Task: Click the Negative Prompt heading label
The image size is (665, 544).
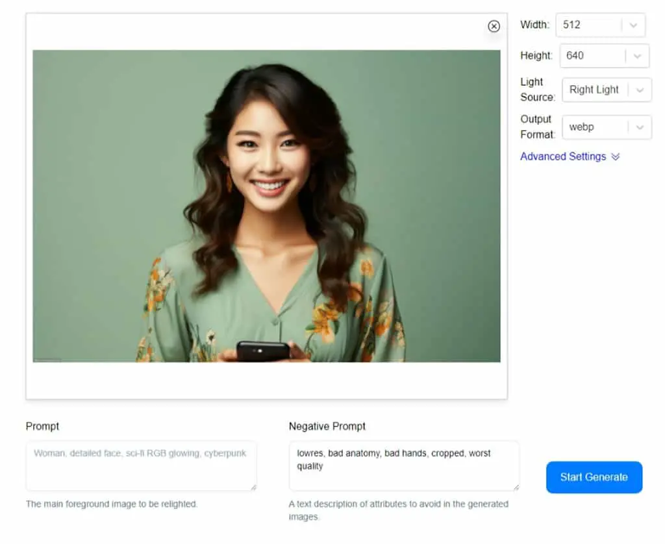Action: [327, 427]
